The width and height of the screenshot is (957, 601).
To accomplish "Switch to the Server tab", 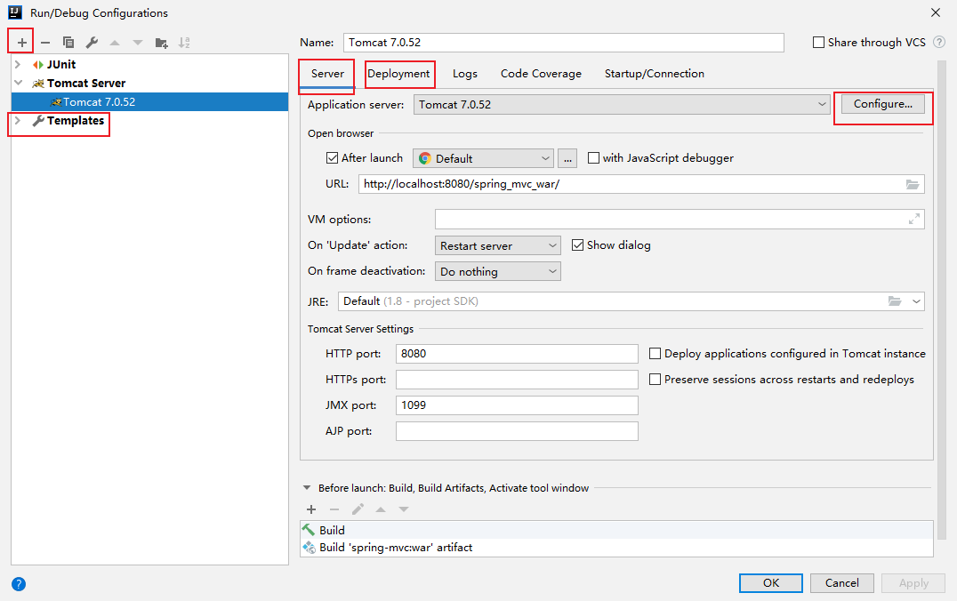I will click(x=328, y=74).
